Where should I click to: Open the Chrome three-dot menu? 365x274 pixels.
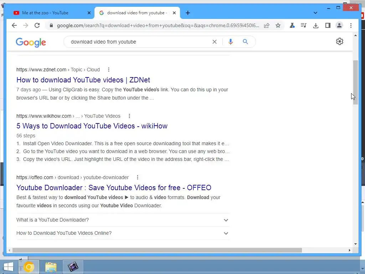click(351, 25)
